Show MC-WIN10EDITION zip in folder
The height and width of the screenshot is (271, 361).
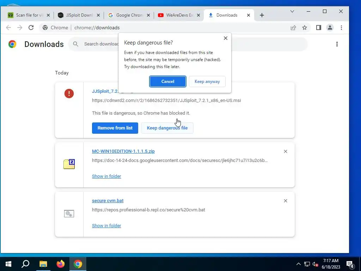pyautogui.click(x=106, y=176)
